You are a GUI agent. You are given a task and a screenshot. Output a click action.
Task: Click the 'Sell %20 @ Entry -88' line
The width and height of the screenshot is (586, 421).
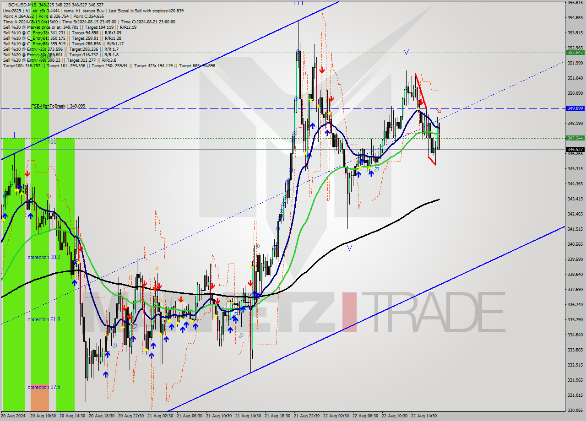coord(60,60)
